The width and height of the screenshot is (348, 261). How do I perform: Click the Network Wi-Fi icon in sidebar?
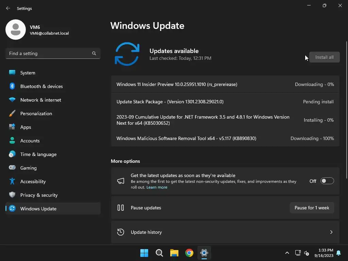click(12, 100)
